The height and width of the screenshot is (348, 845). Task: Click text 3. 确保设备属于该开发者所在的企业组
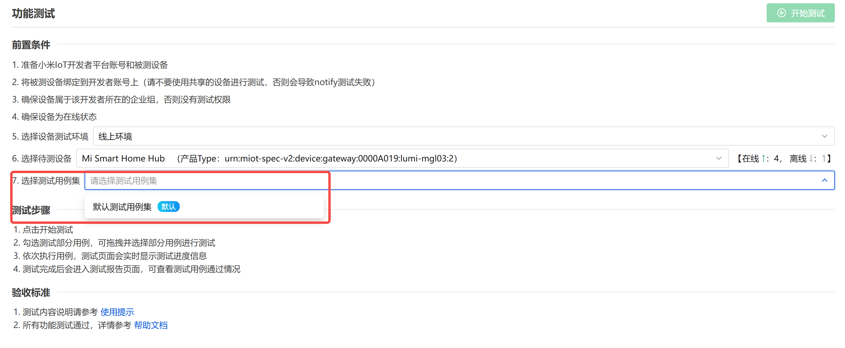point(121,99)
